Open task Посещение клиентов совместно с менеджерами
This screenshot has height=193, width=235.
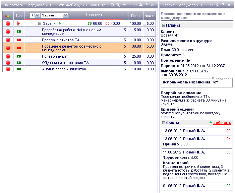click(x=72, y=48)
